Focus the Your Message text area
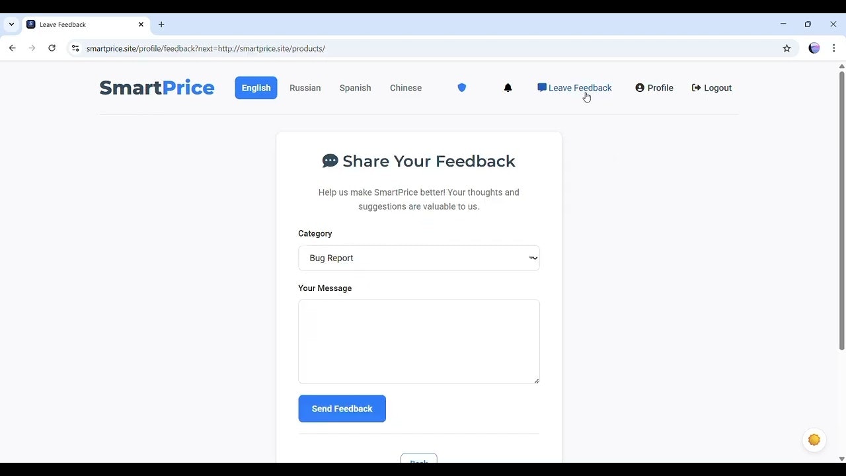Screen dimensions: 846x476 [x=419, y=342]
